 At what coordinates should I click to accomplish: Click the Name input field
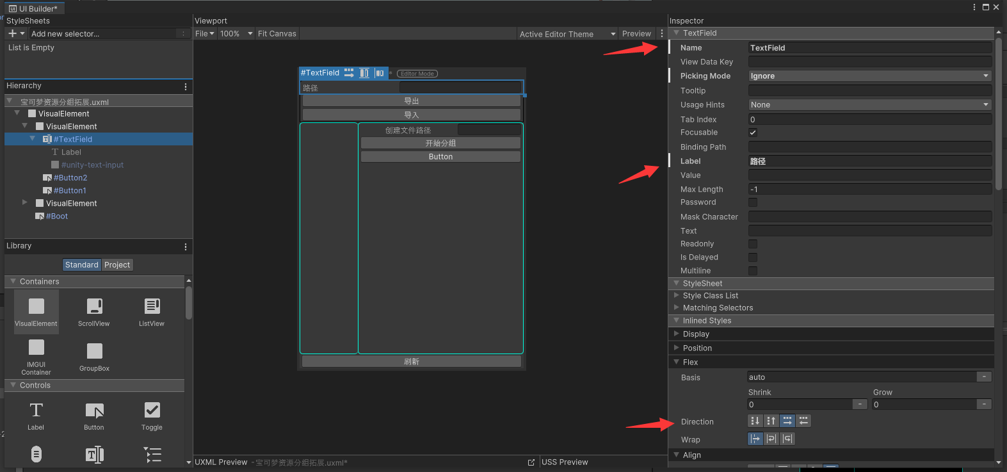tap(870, 47)
